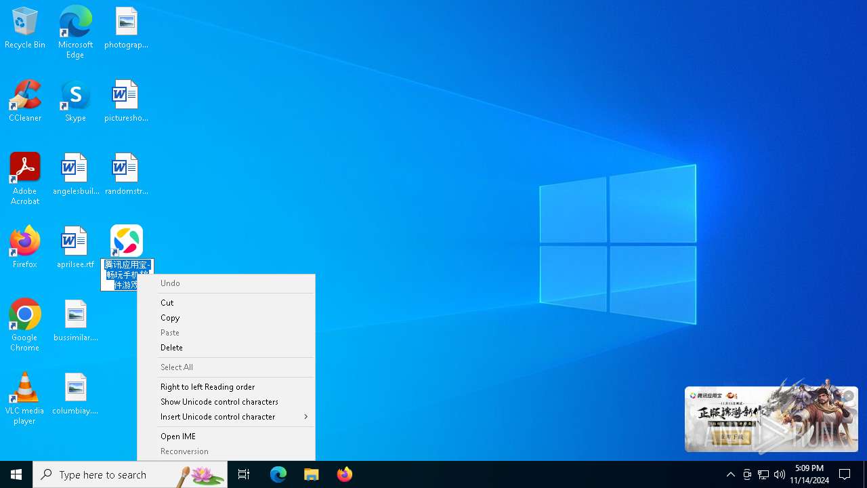
Task: Select the Tencent app store desktop shortcut icon
Action: 127,241
